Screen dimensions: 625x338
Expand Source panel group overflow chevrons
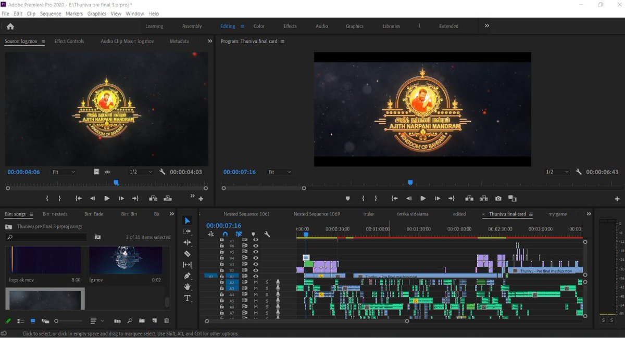(210, 41)
